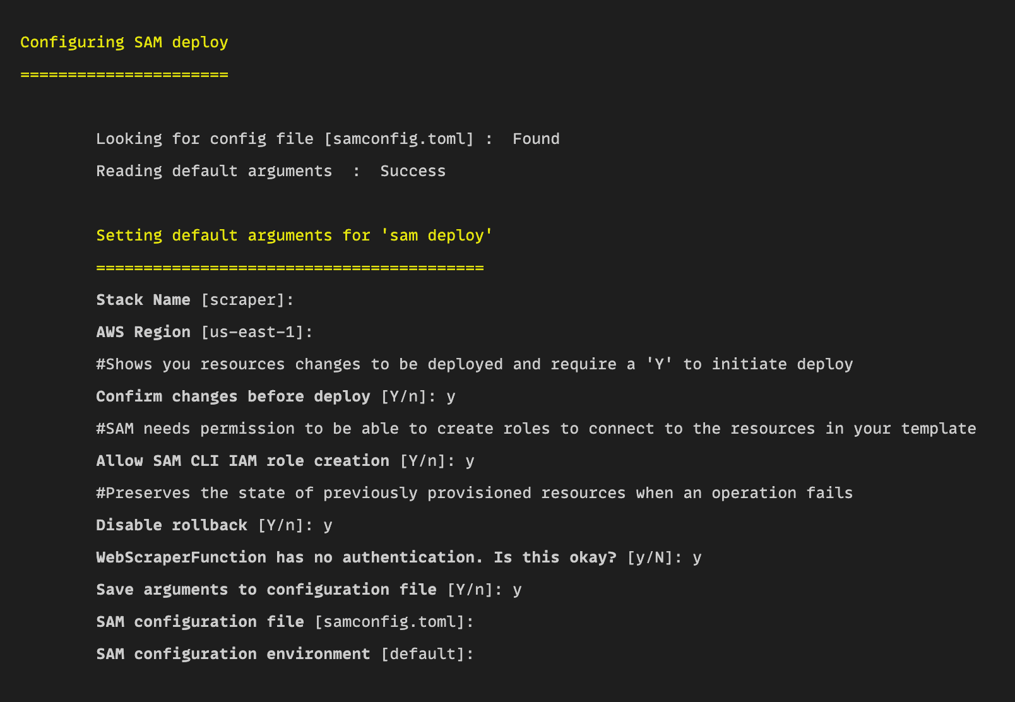Click the 'Success' status indicator
1015x702 pixels.
pos(413,170)
